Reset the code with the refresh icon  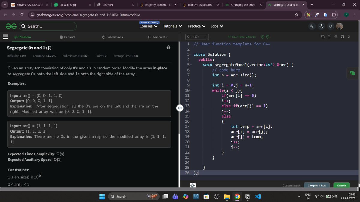(343, 37)
